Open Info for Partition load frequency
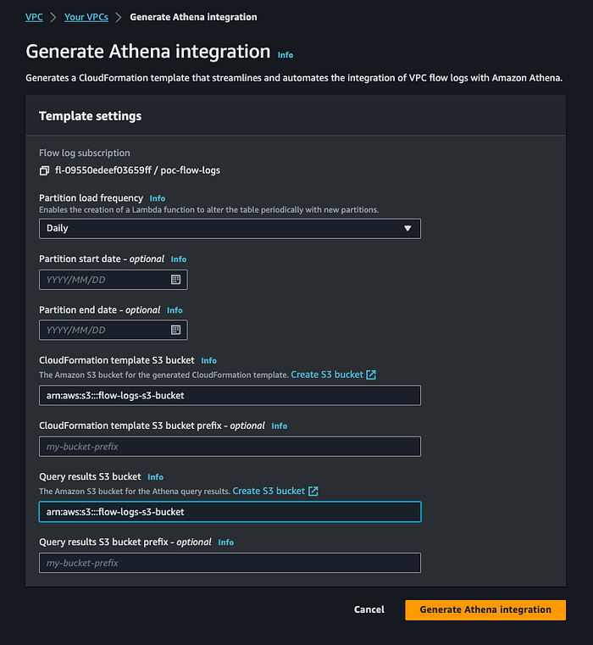Screen dimensions: 593x645 [x=157, y=198]
